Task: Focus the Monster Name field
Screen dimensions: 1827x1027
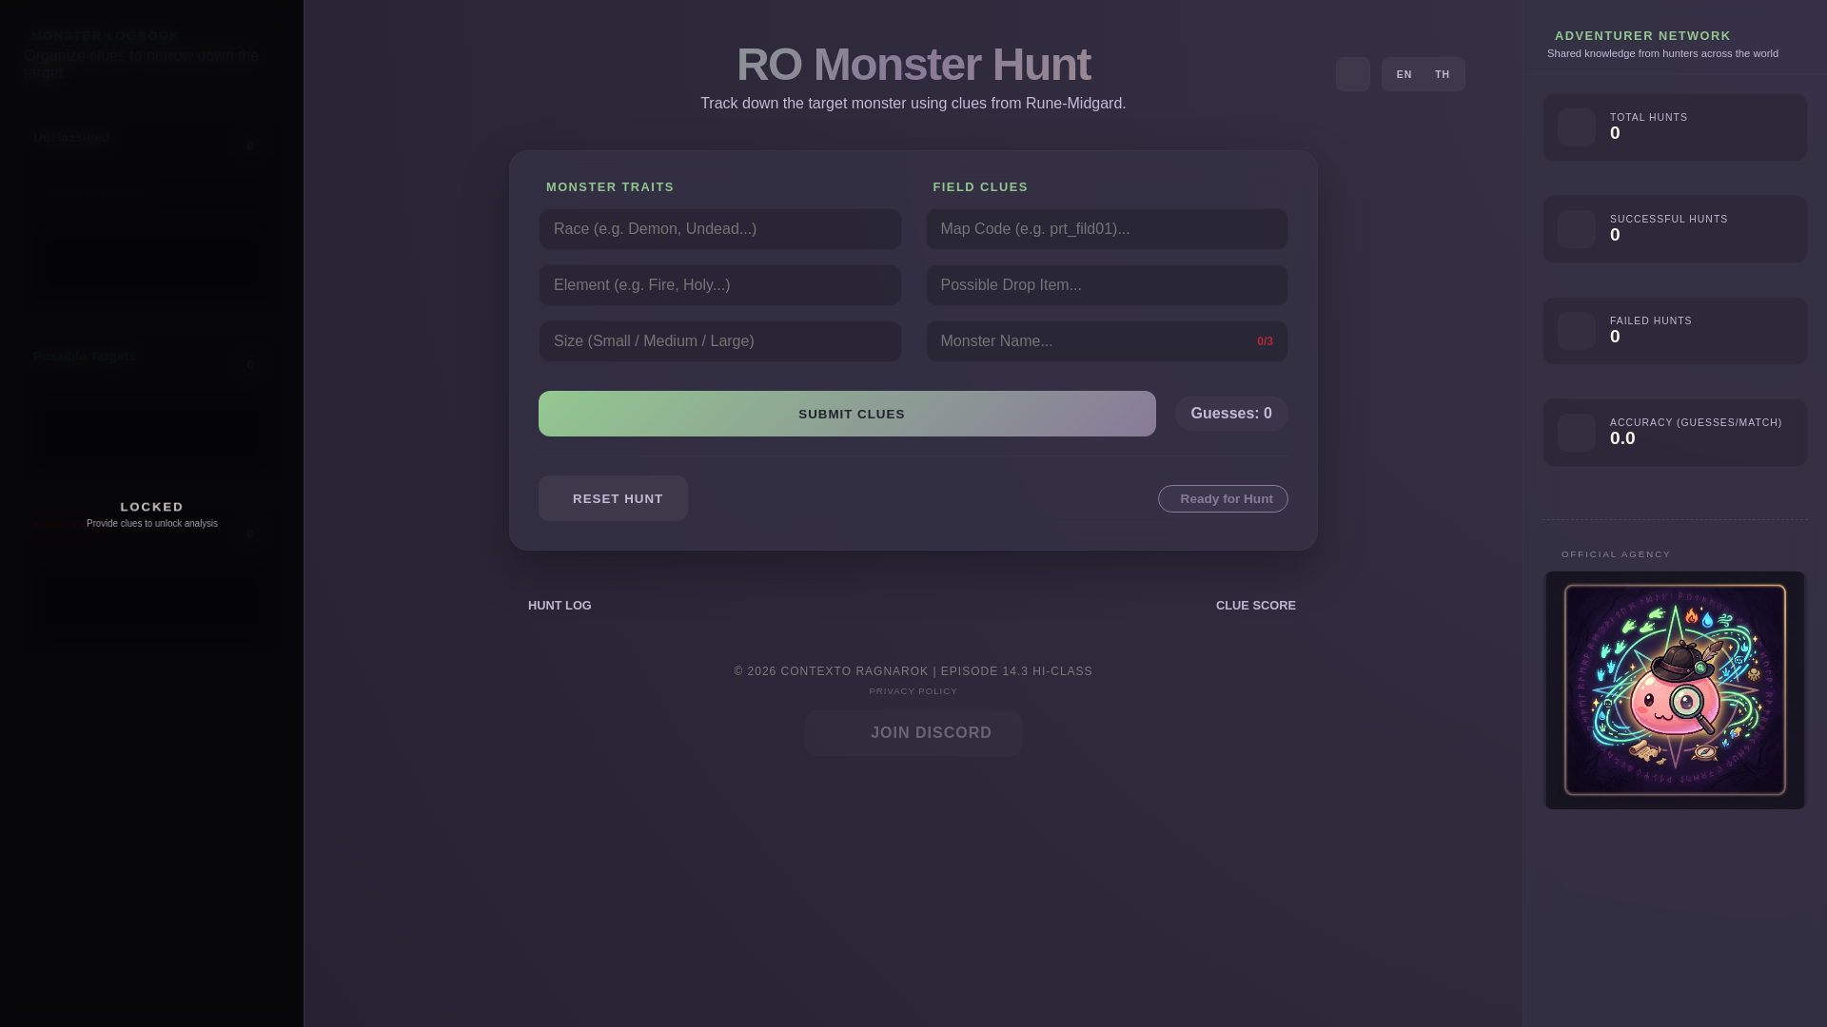Action: point(1107,341)
